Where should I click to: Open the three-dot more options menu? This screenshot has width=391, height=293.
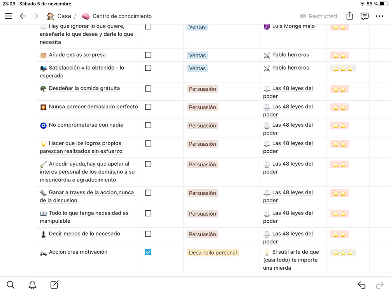click(x=379, y=16)
